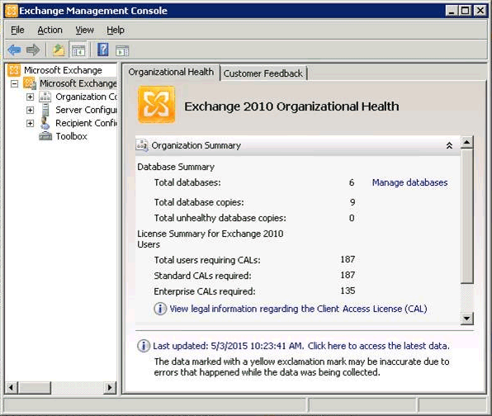The width and height of the screenshot is (492, 416).
Task: Open the View menu
Action: (84, 30)
